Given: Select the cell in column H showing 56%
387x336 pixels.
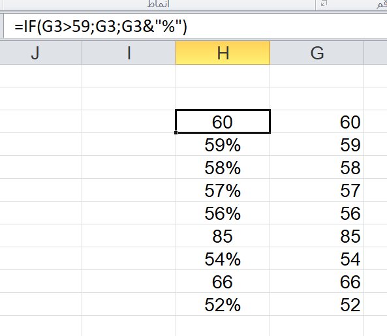Looking at the screenshot, I should [223, 213].
